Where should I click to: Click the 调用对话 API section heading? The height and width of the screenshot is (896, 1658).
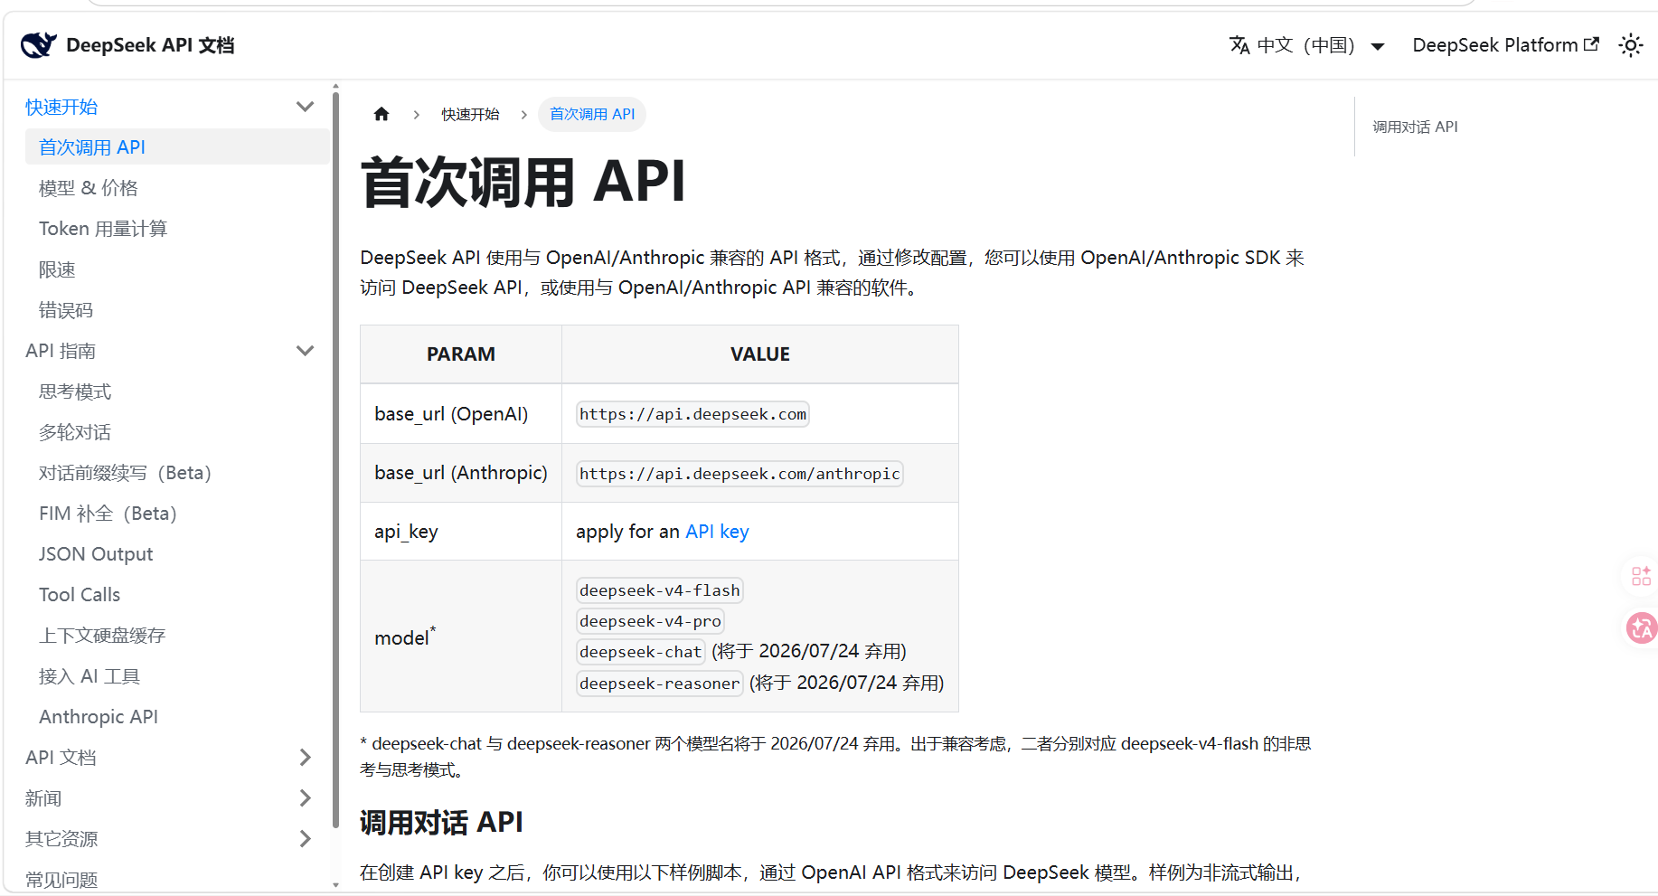coord(441,822)
